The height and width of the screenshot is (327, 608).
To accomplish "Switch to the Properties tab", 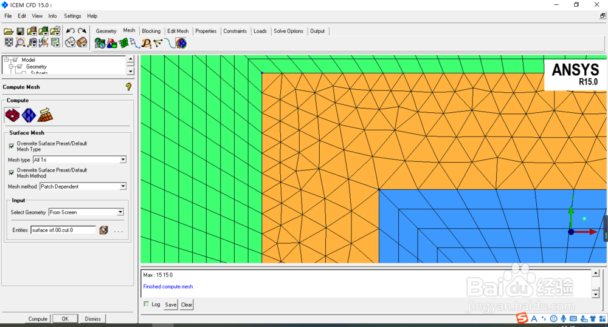I will pos(206,31).
